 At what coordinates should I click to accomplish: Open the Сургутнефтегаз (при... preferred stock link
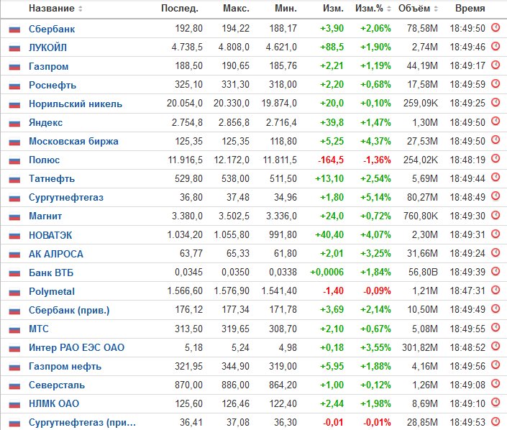(x=82, y=423)
